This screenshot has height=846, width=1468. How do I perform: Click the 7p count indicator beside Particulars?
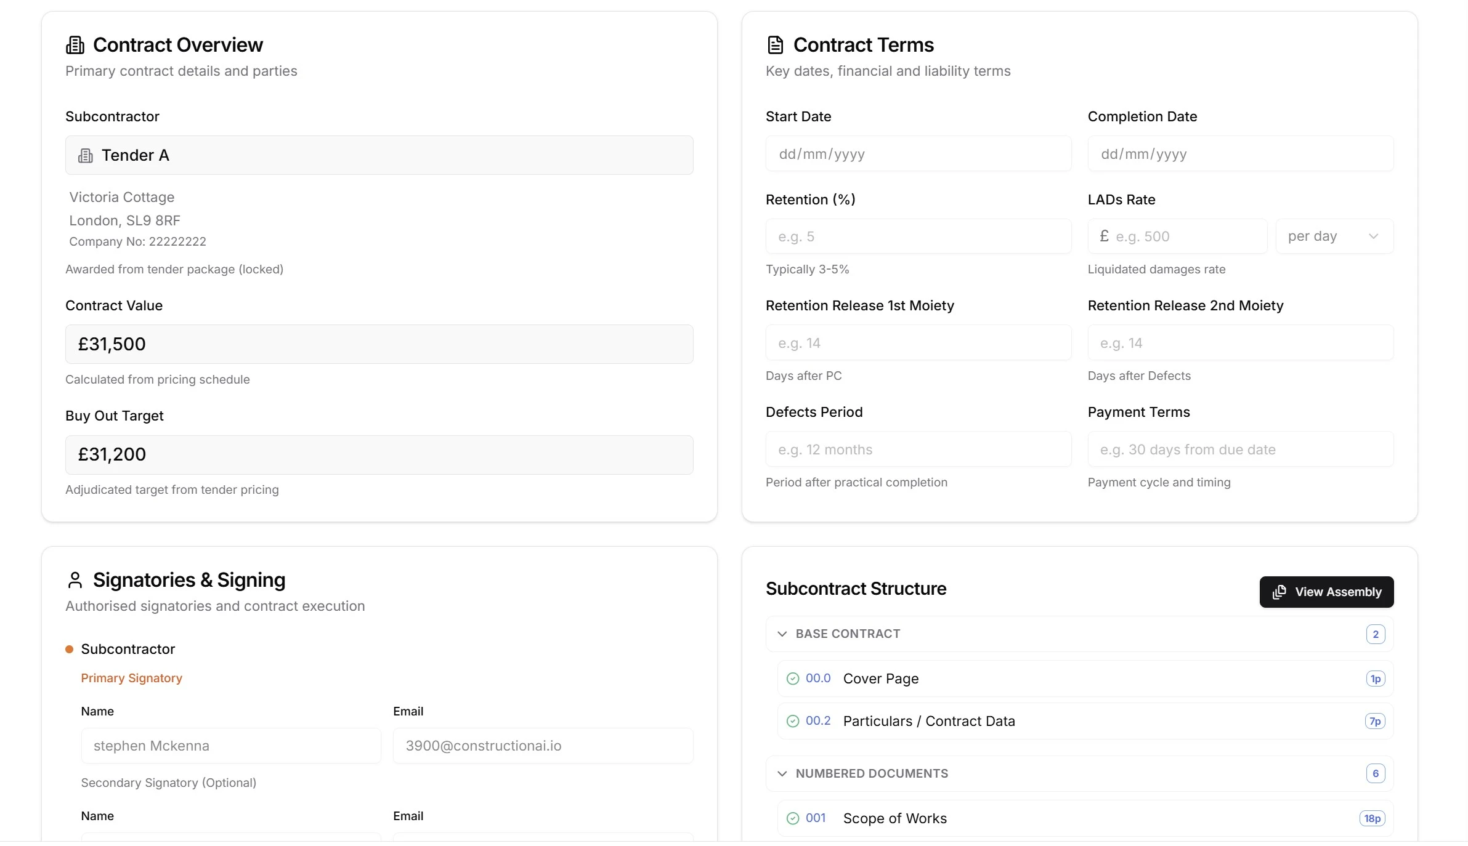coord(1374,721)
